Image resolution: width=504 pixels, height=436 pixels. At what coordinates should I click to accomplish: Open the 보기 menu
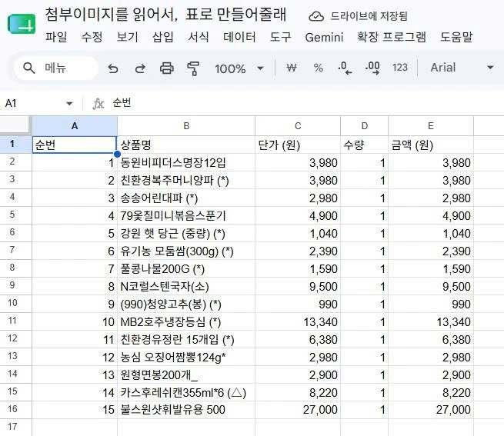pyautogui.click(x=127, y=37)
